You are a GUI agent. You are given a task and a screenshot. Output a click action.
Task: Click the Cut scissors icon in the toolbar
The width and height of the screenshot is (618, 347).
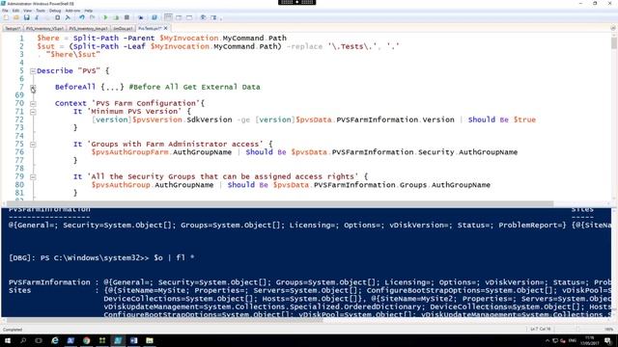click(37, 17)
